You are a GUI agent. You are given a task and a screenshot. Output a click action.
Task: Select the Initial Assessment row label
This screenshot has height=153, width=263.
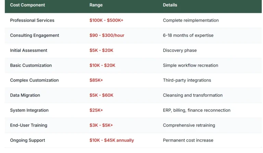(29, 50)
